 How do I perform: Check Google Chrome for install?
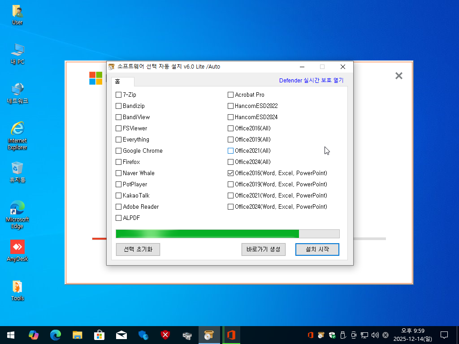click(118, 150)
